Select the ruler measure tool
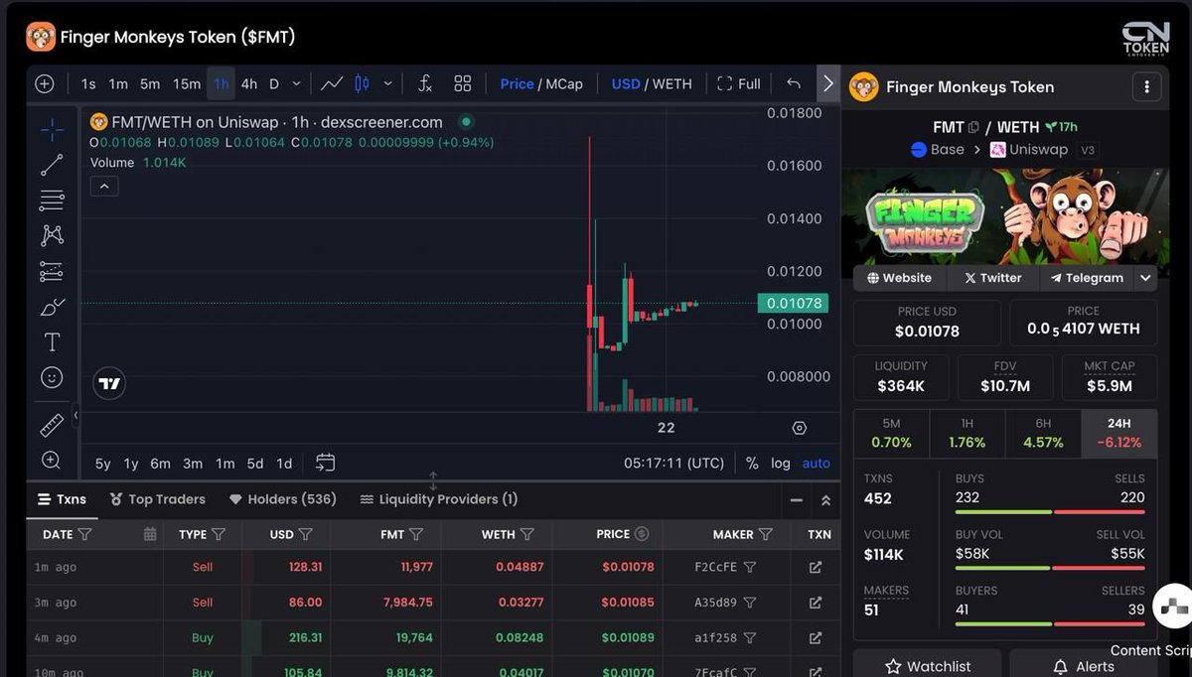 coord(52,426)
